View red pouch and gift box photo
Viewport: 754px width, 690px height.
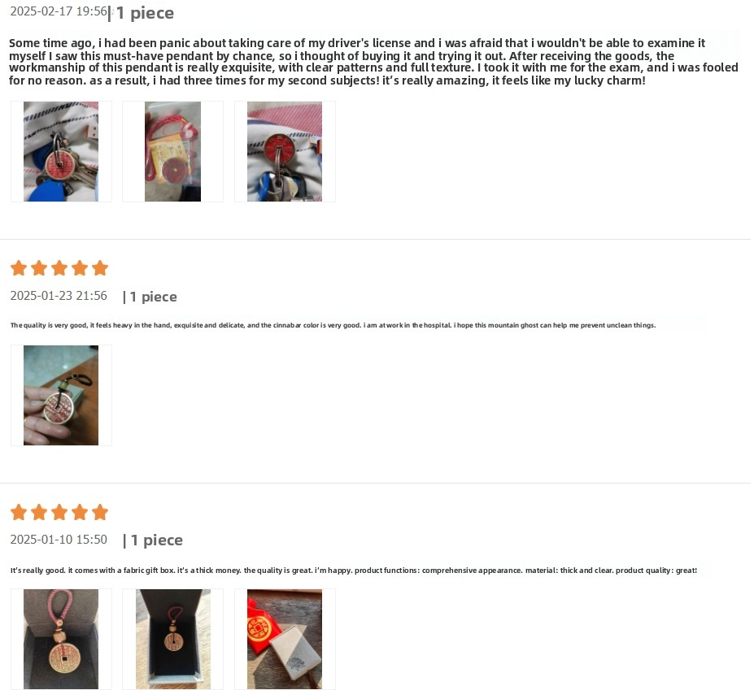coord(285,639)
